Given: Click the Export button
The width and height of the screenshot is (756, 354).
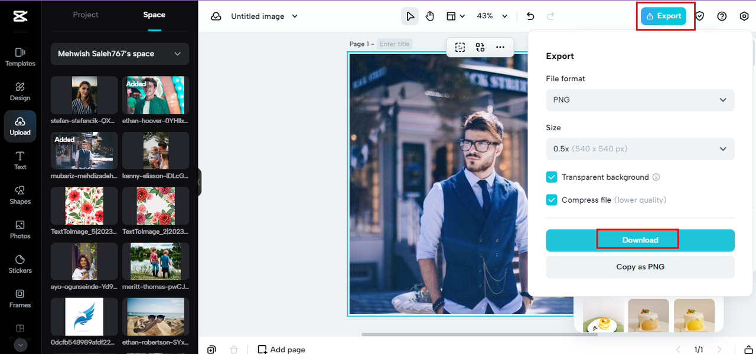Looking at the screenshot, I should pyautogui.click(x=663, y=16).
